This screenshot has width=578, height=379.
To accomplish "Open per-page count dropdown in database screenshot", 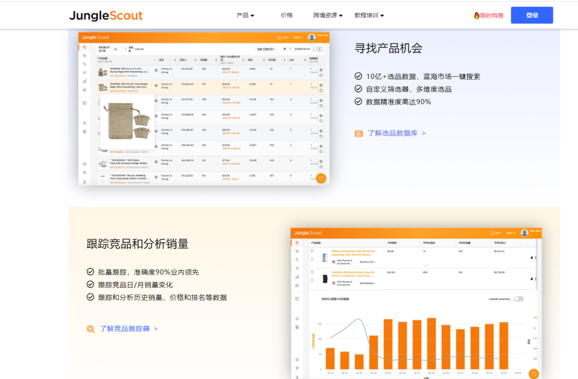I will (x=120, y=49).
